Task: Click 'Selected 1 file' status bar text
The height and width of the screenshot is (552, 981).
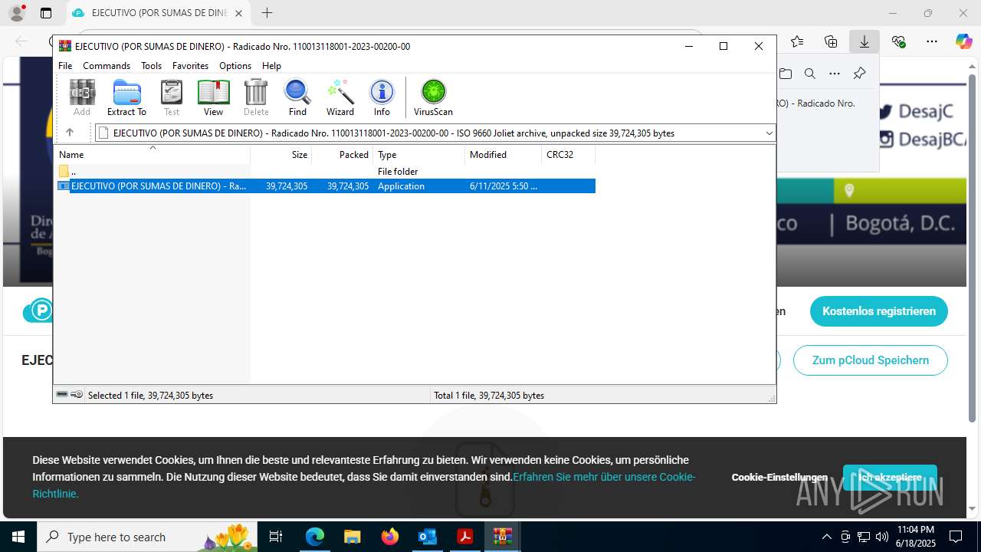Action: coord(150,396)
